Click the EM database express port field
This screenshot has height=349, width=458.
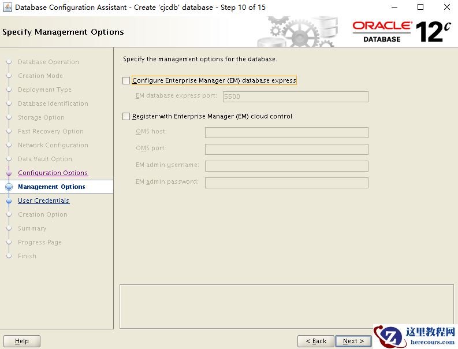295,96
